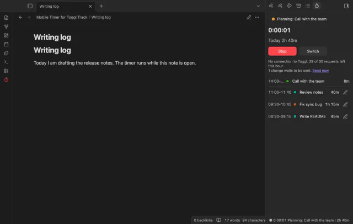Open a new tab
353x224 pixels.
[101, 6]
